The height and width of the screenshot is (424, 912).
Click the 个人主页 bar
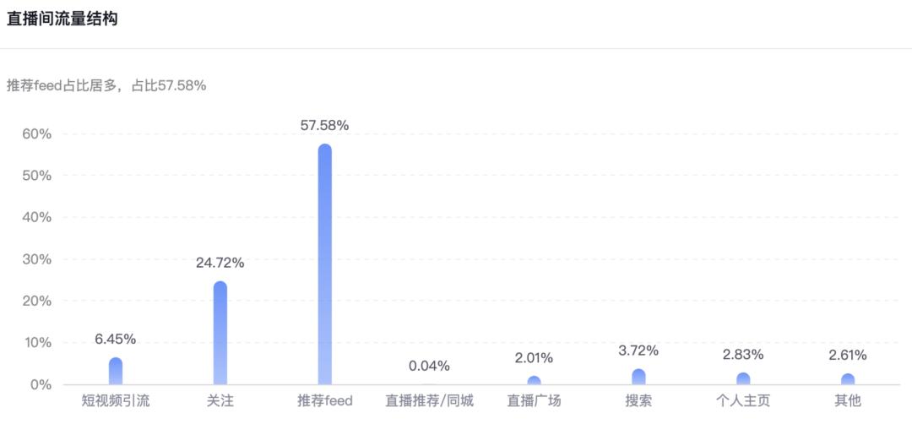tap(743, 378)
